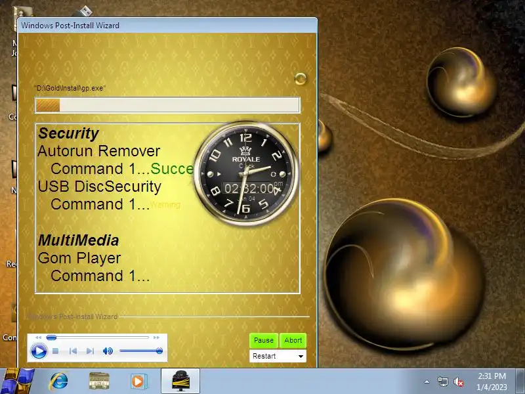Viewport: 525px width, 394px height.
Task: Click the fast-forward arrows on seek bar
Action: [x=156, y=338]
